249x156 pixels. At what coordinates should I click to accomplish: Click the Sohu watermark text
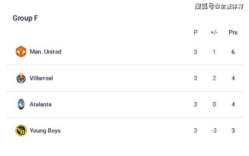219,6
